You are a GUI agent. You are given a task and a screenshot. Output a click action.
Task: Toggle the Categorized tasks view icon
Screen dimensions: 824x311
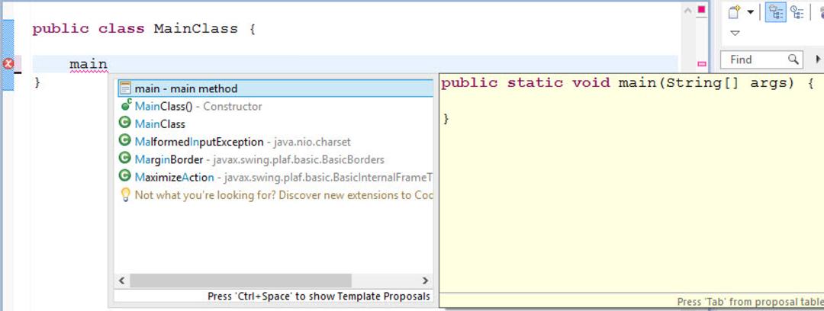click(775, 12)
